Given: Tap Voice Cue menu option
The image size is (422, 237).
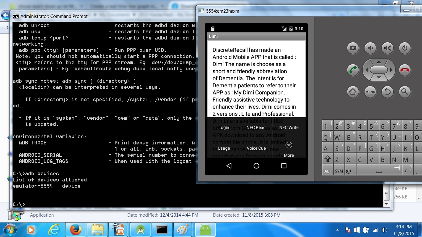Looking at the screenshot, I should tap(256, 148).
